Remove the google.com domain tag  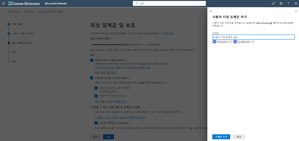click(253, 42)
